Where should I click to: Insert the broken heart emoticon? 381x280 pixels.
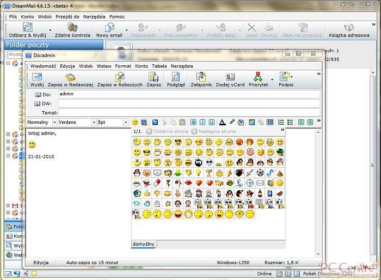209,183
